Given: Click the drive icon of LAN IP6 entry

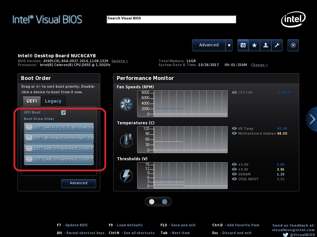Looking at the screenshot, I should [x=29, y=159].
